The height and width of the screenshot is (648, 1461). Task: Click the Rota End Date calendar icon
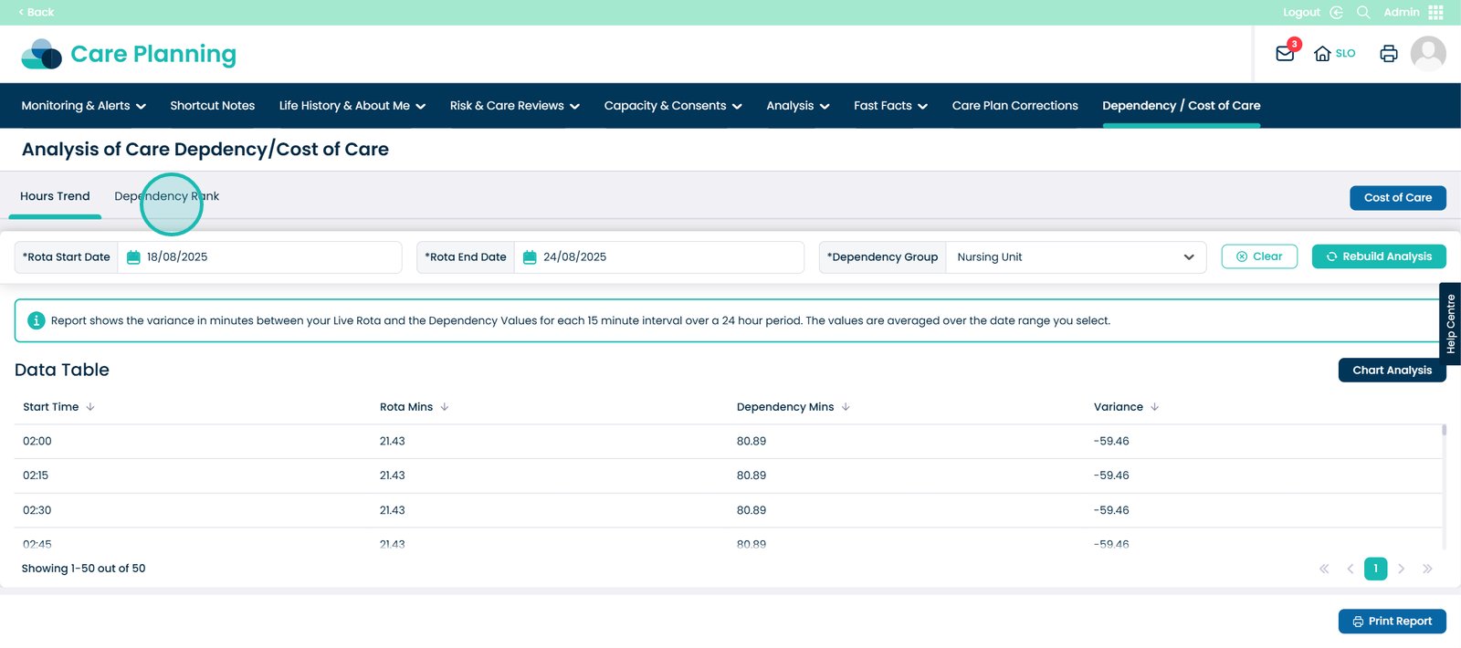(530, 257)
